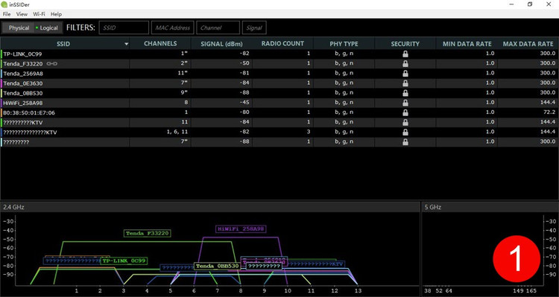Restore down the inSSIDer window
The image size is (559, 297).
point(530,4)
